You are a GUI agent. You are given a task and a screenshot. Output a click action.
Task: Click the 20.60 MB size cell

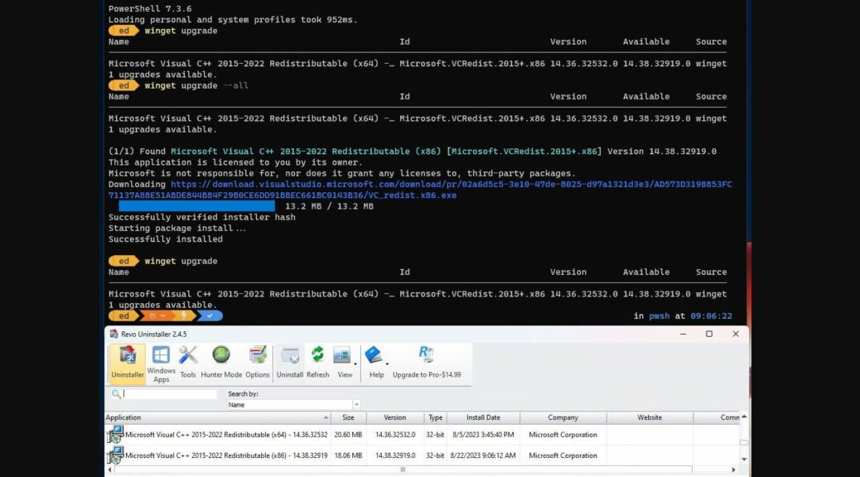click(x=348, y=435)
